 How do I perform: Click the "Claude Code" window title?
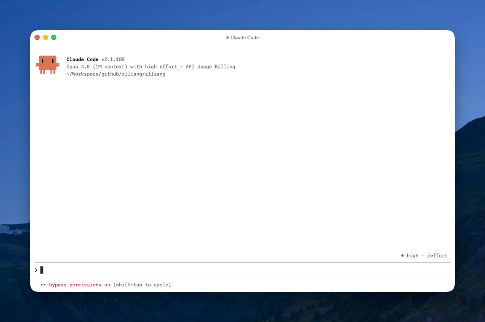click(245, 38)
